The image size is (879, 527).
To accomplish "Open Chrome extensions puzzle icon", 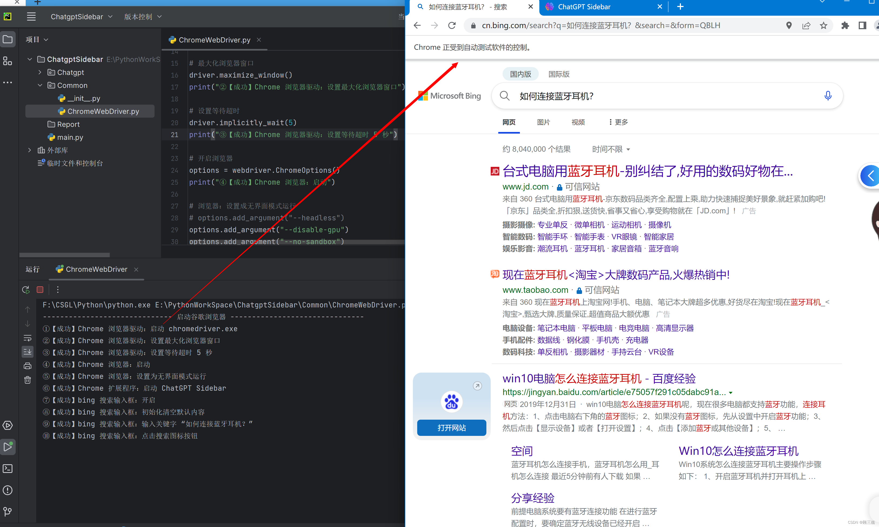I will click(845, 26).
